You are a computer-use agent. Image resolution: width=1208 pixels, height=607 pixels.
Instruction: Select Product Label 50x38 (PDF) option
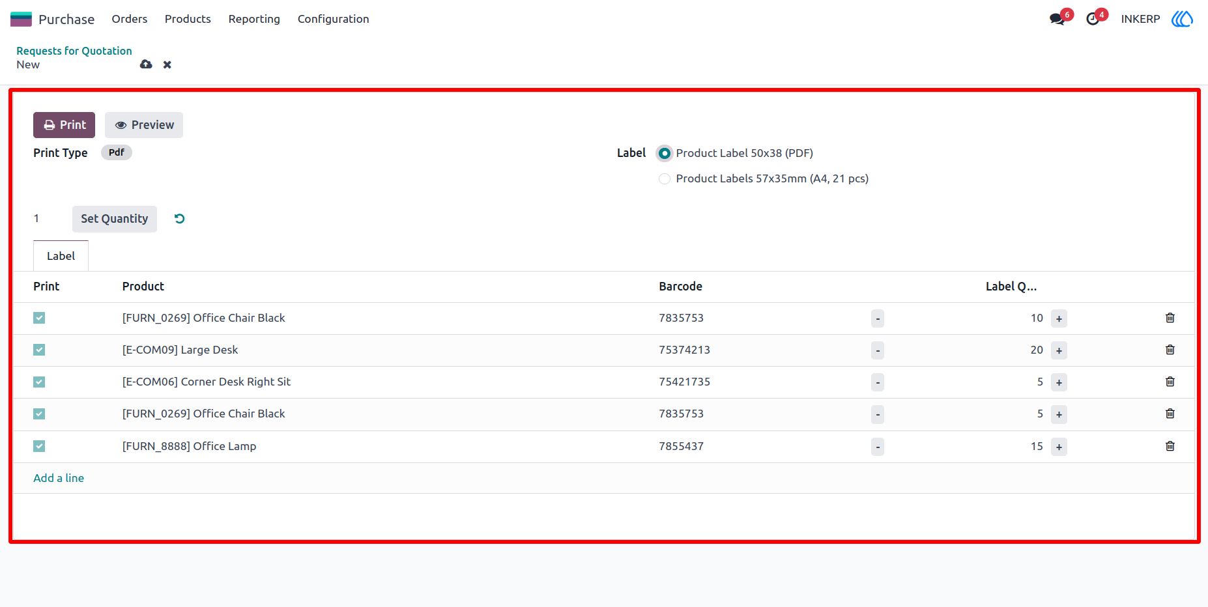[665, 153]
